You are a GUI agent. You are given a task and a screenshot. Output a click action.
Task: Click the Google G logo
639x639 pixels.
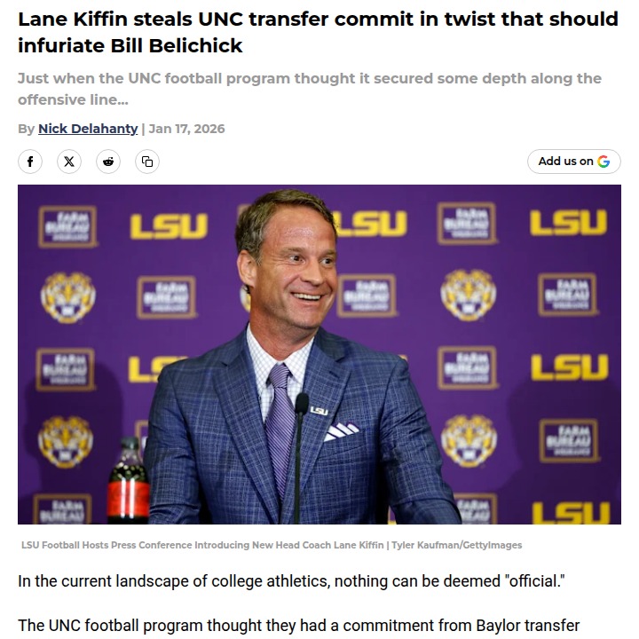click(603, 162)
